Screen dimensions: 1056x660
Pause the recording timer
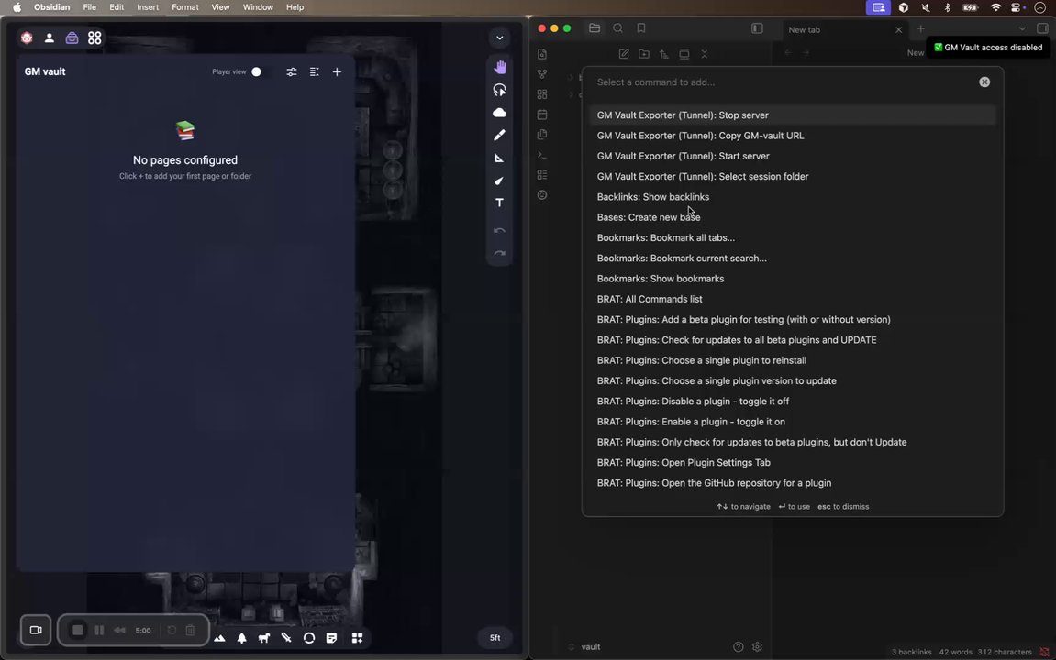pyautogui.click(x=99, y=631)
